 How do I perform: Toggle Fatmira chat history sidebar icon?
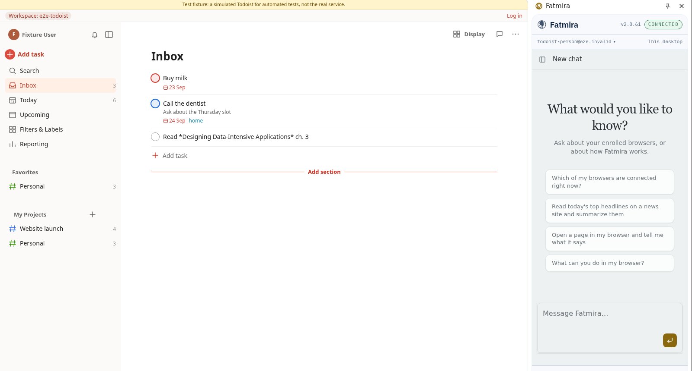click(x=542, y=60)
